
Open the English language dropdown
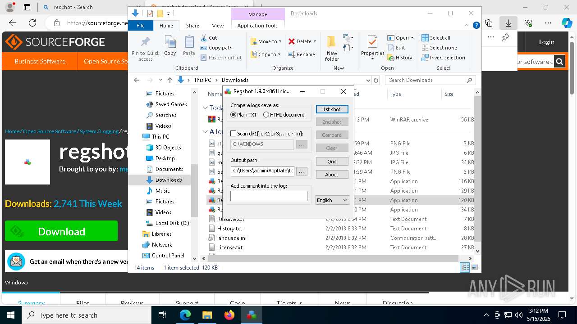click(332, 200)
